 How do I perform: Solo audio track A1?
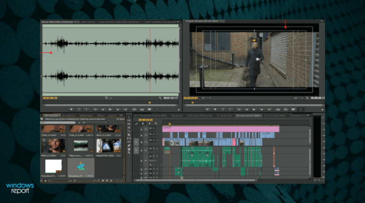pyautogui.click(x=157, y=149)
